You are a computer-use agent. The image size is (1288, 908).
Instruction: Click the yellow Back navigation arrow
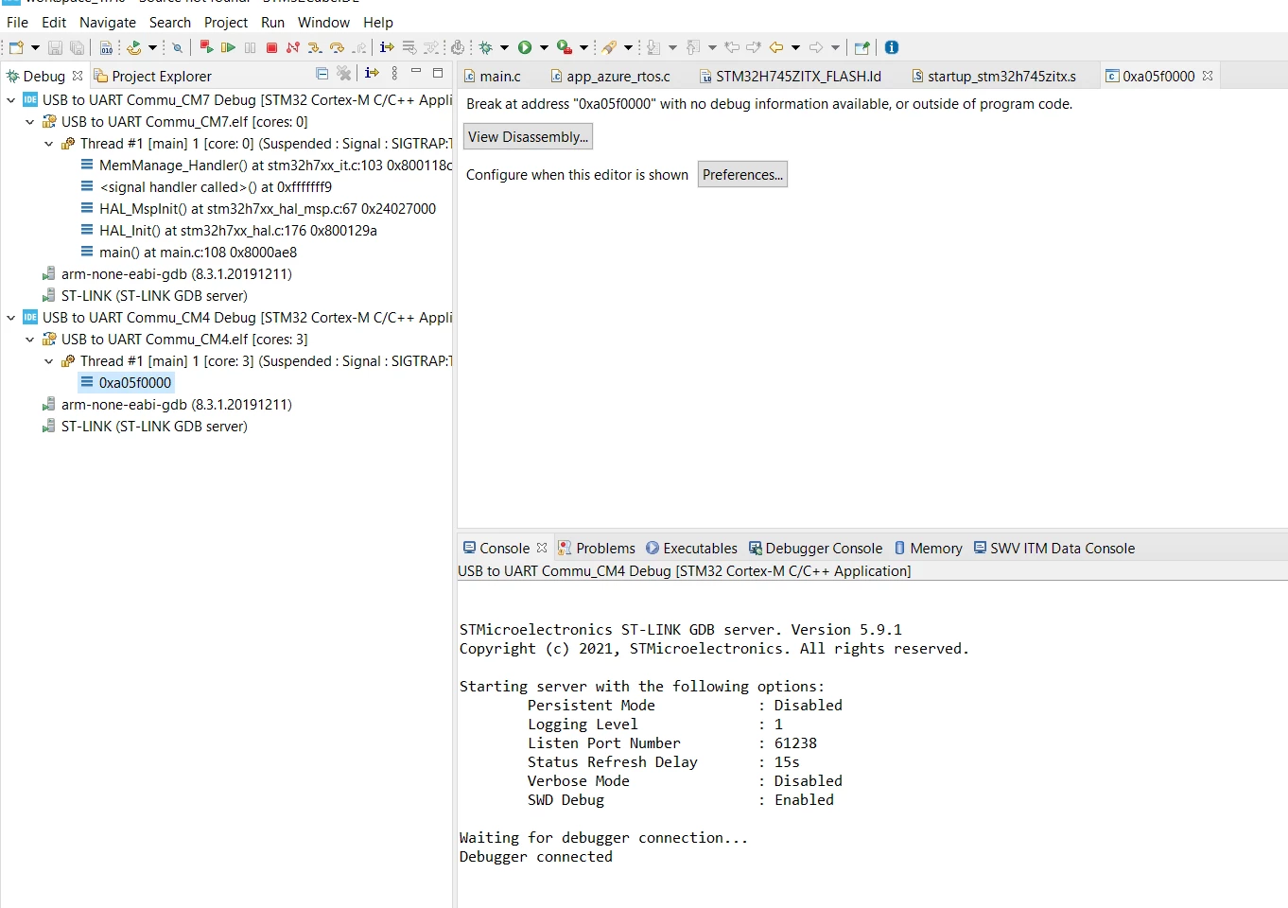776,47
